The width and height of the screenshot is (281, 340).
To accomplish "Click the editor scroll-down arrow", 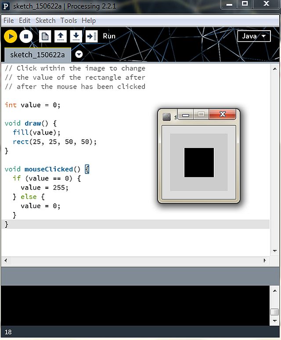I will (x=275, y=251).
